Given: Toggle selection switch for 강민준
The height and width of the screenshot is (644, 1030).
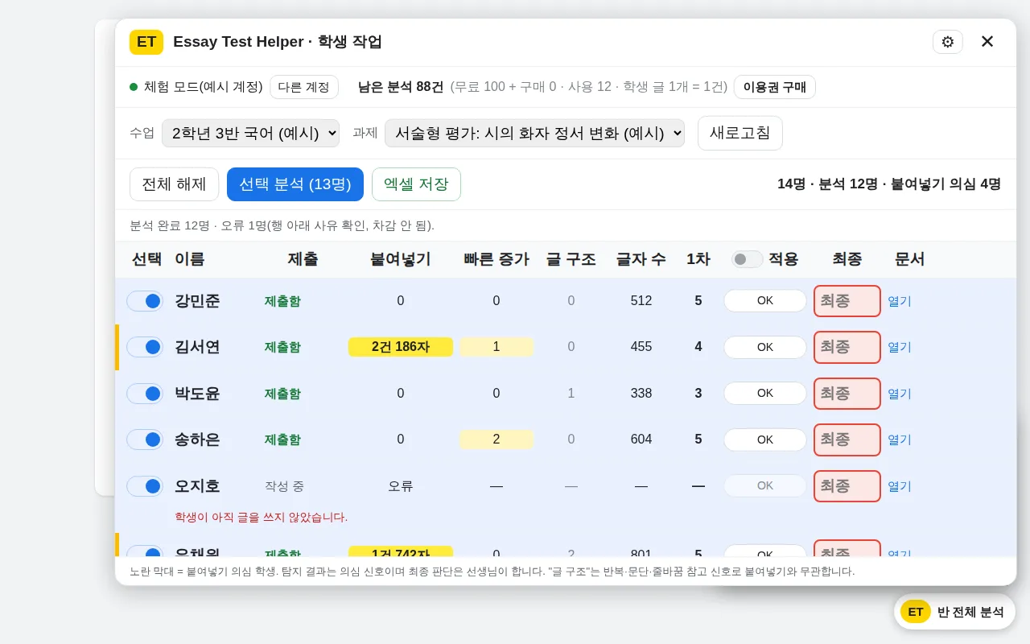Looking at the screenshot, I should [x=145, y=301].
